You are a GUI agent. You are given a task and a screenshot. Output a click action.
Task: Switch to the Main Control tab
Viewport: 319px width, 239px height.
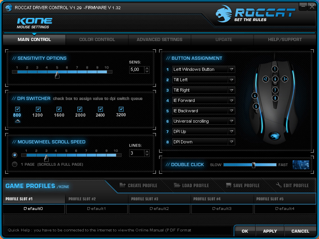(34, 39)
